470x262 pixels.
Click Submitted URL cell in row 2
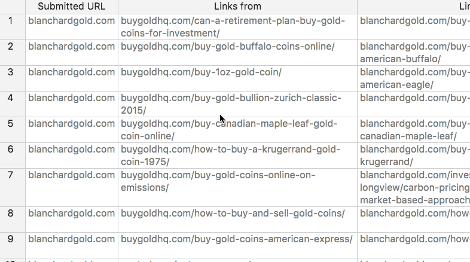72,53
